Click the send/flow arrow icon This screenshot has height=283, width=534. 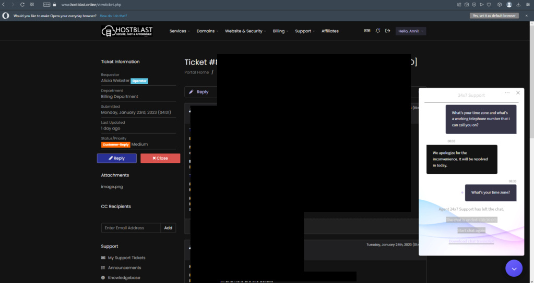(482, 5)
